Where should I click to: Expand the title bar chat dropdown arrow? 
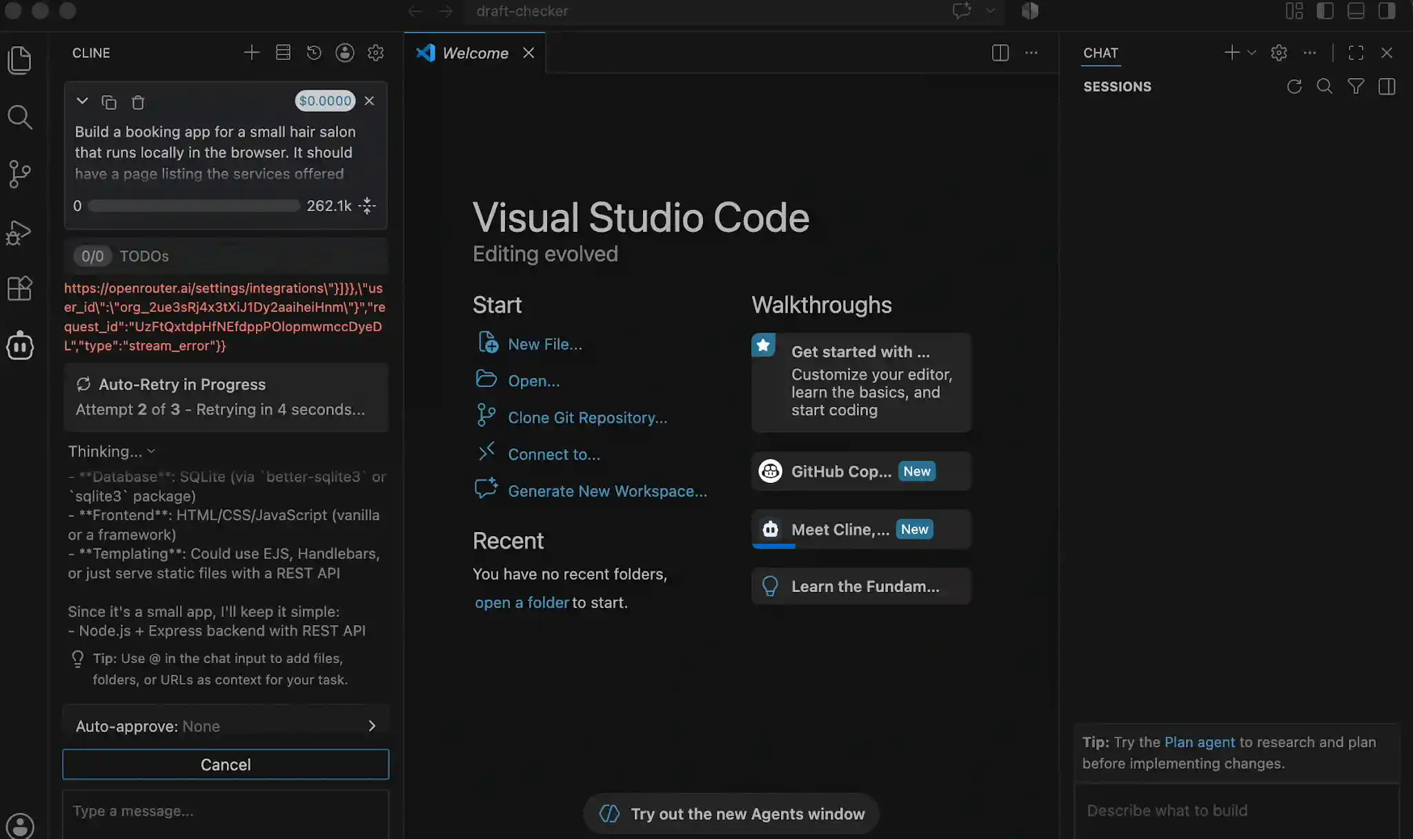tap(990, 11)
